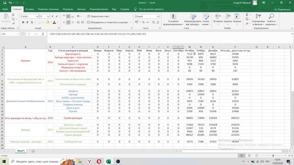
Task: Increase font size with the larger A
Action: (52, 16)
